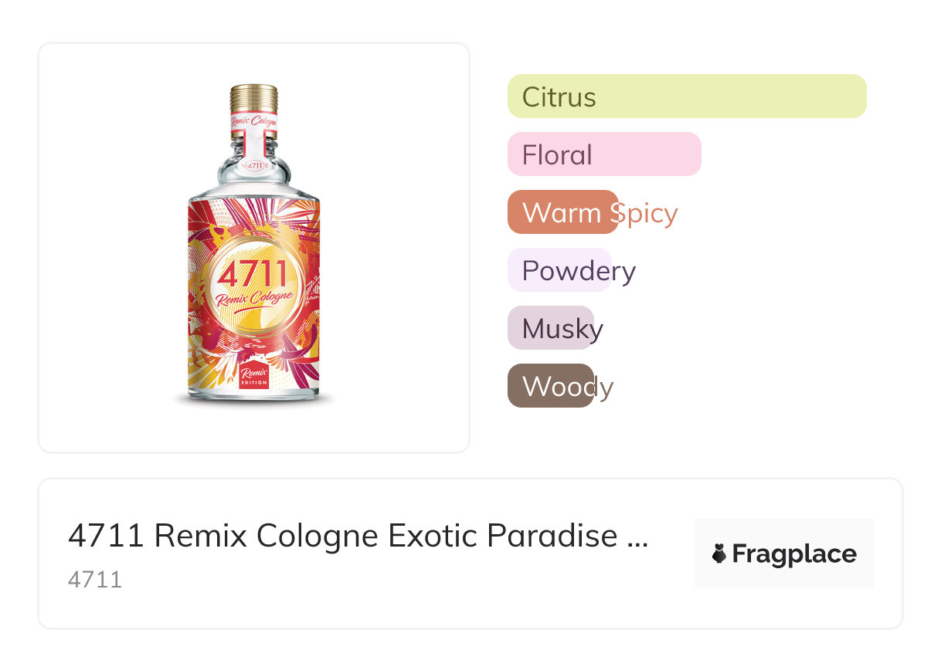
Task: Click the small 4711 seal on bottle neck
Action: coord(254,164)
